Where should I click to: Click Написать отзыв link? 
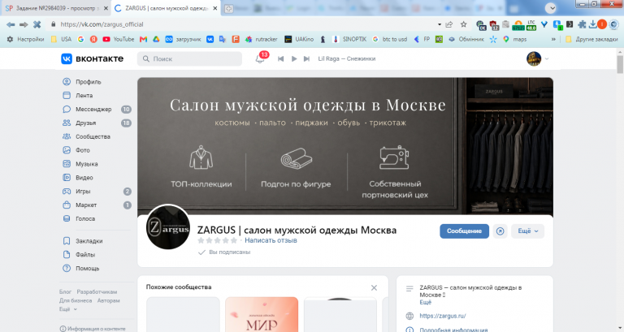tap(271, 240)
